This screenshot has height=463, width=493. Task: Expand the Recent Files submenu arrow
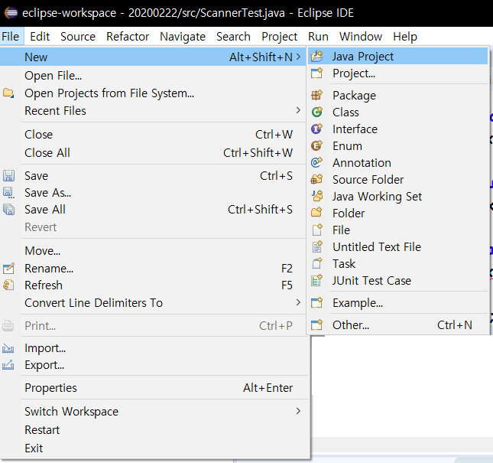[298, 110]
